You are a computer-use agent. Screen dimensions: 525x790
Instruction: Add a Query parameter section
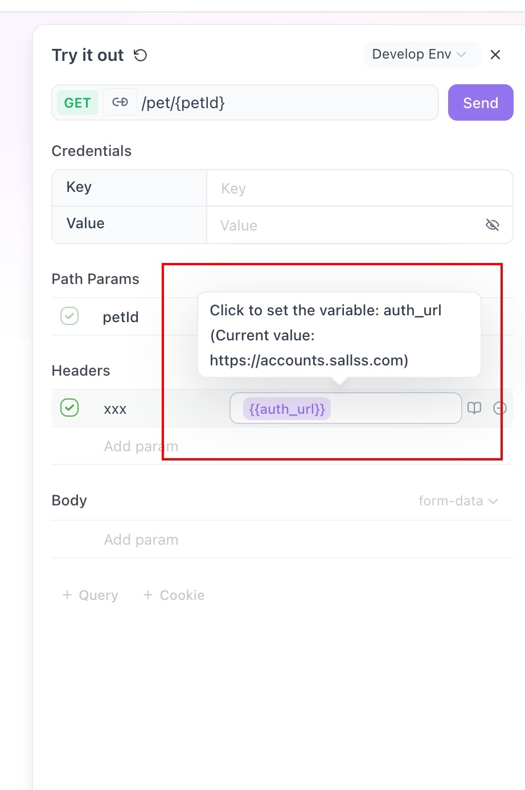pos(91,595)
